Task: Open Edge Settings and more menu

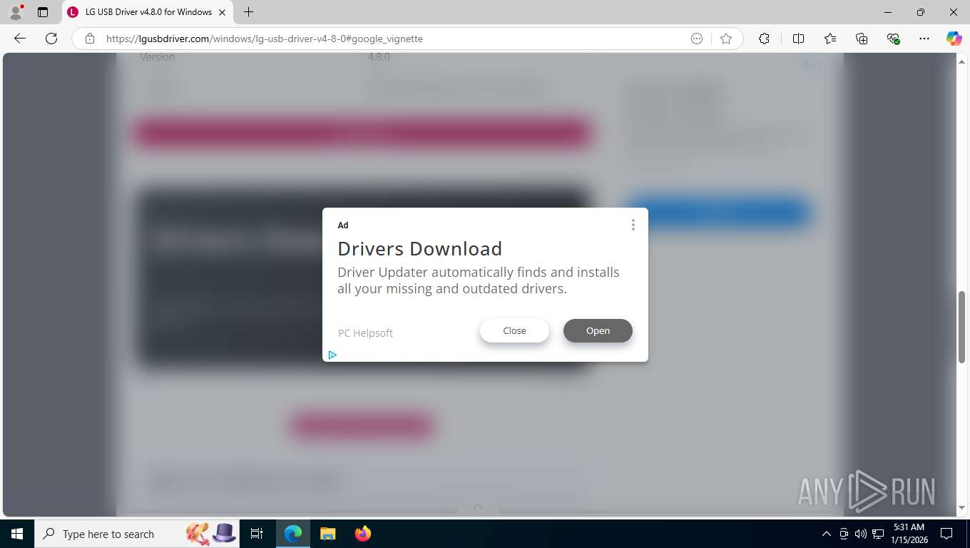Action: click(x=924, y=39)
